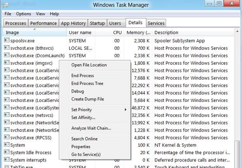Select the spoolsv.exe row name
The image size is (242, 168).
[22, 41]
